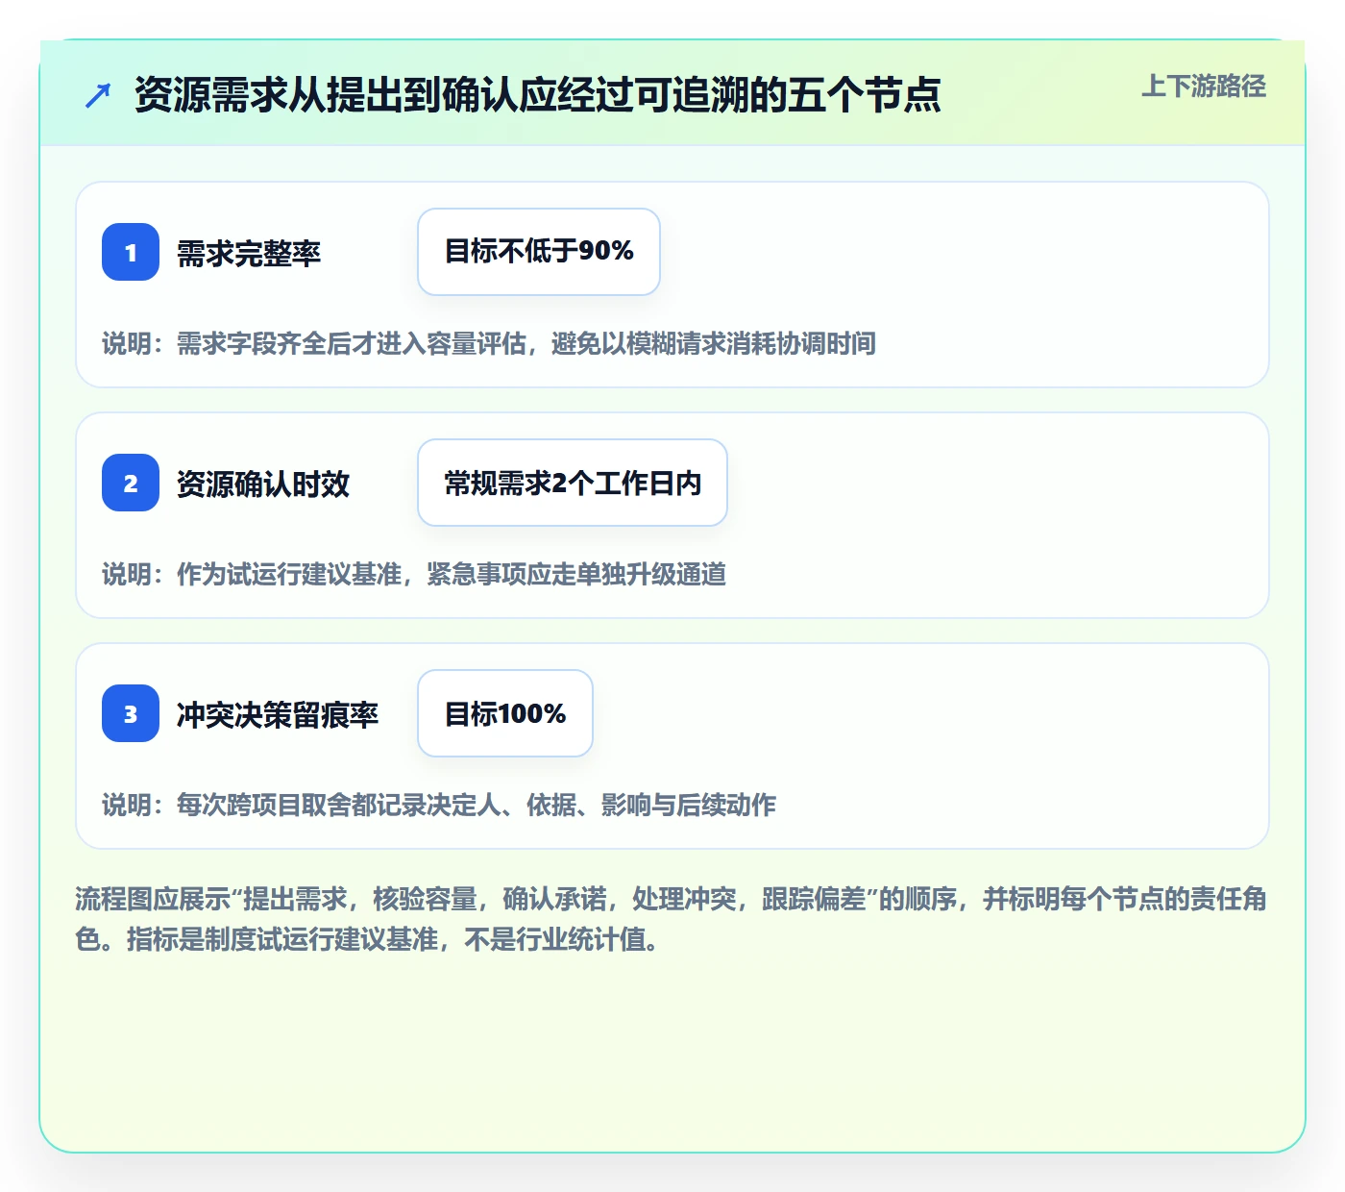Click the number 2 badge

131,483
